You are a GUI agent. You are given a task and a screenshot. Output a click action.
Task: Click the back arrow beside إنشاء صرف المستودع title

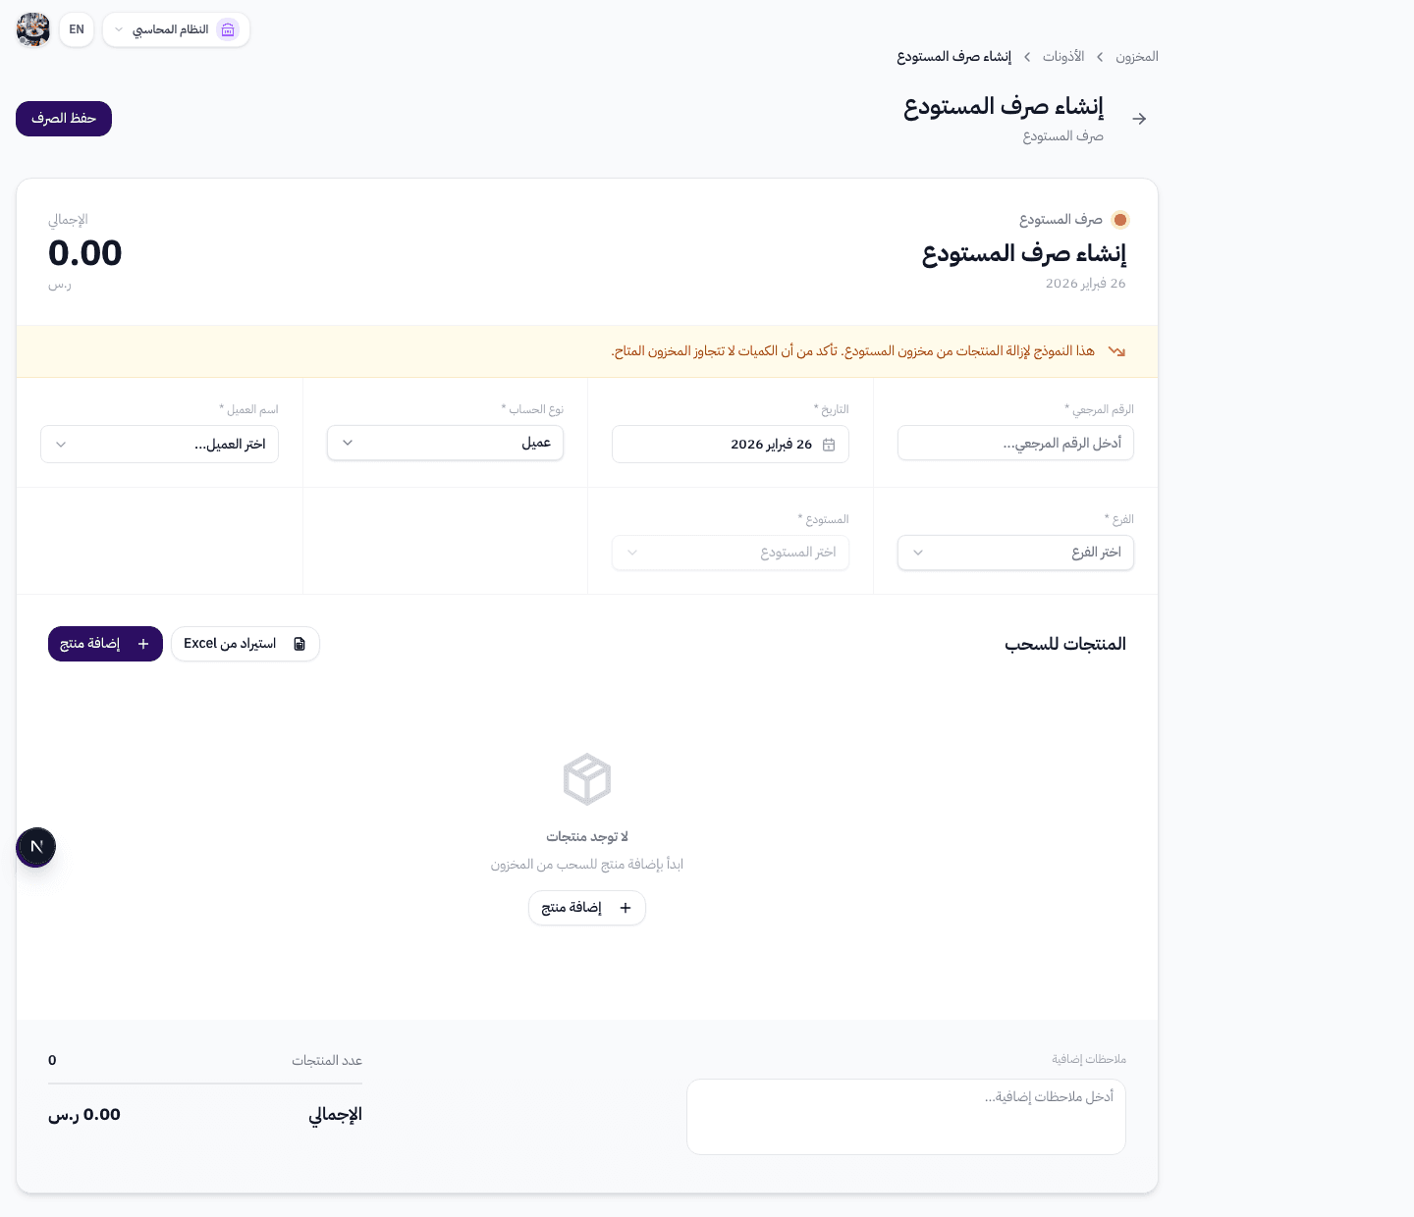click(1139, 118)
